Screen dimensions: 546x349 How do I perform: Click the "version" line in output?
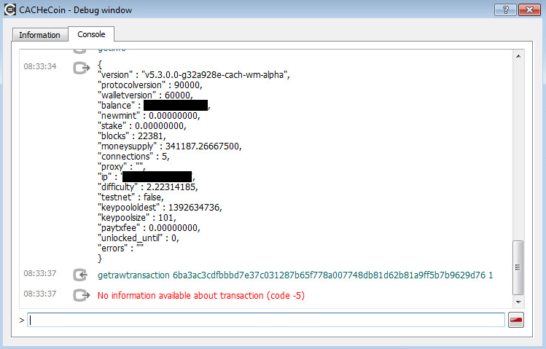coord(194,75)
